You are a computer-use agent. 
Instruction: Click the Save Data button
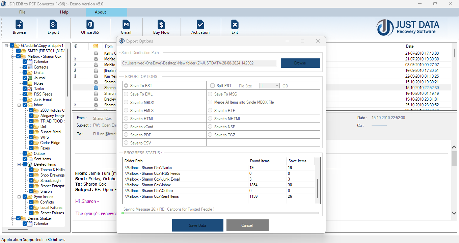[x=197, y=225]
